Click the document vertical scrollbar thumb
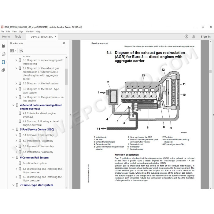Viewport: 214px width, 214px height. (210, 71)
